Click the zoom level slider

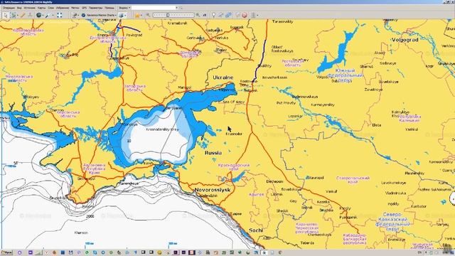tap(173, 15)
